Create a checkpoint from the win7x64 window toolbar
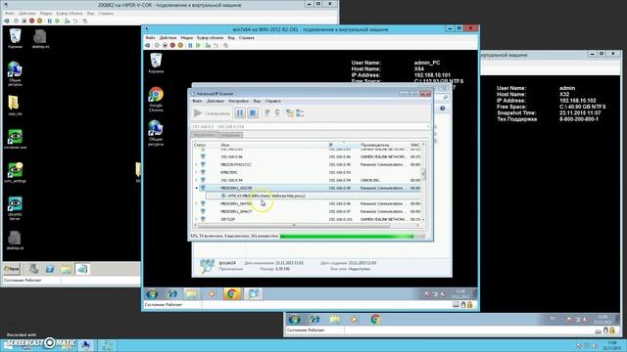 [x=208, y=46]
